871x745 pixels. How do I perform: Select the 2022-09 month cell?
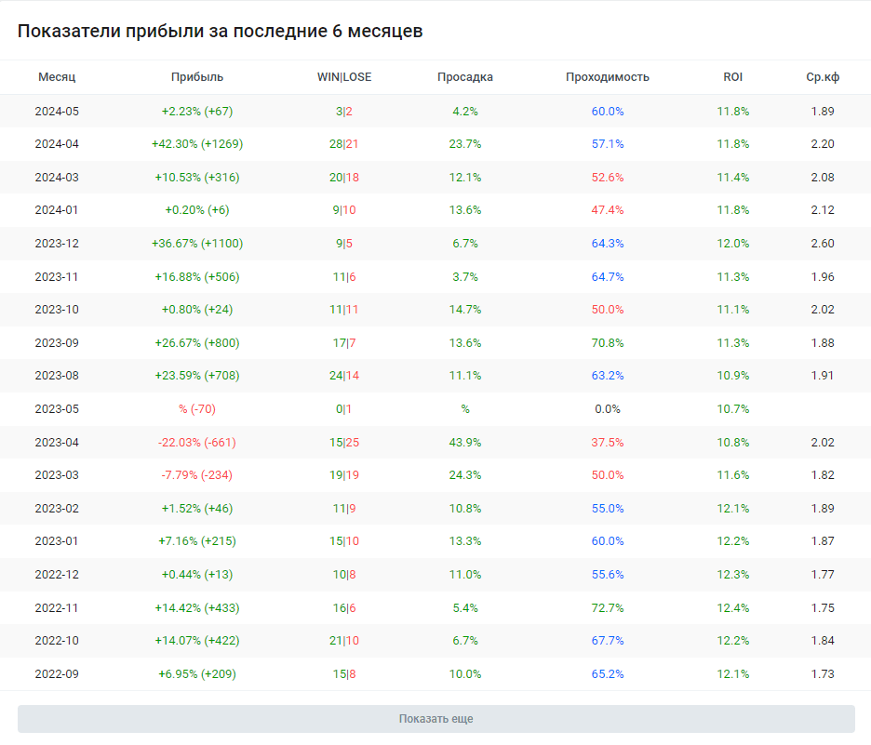coord(57,674)
